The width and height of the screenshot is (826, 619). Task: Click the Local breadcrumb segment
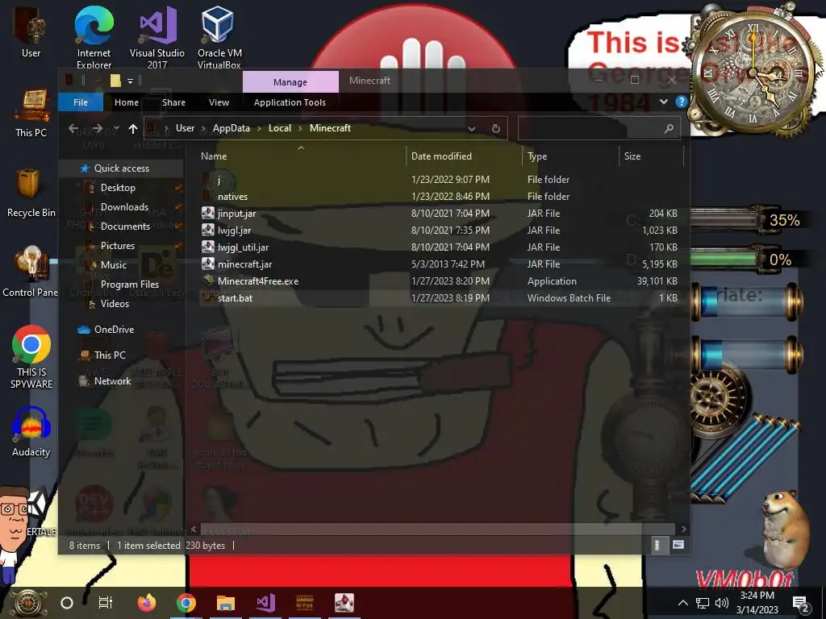(280, 128)
